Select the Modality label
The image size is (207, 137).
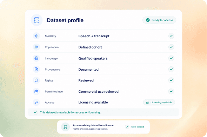pos(51,36)
